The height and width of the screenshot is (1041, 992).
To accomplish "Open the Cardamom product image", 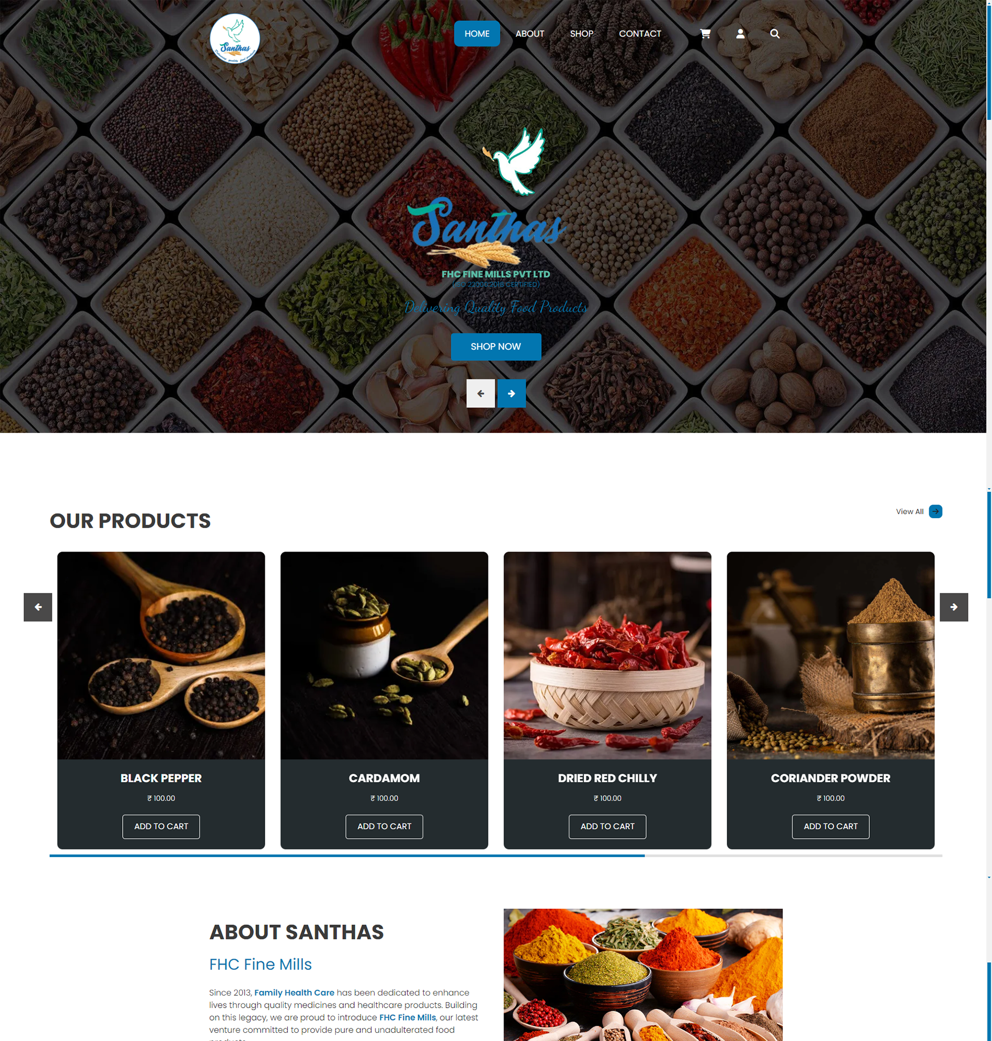I will pyautogui.click(x=384, y=656).
